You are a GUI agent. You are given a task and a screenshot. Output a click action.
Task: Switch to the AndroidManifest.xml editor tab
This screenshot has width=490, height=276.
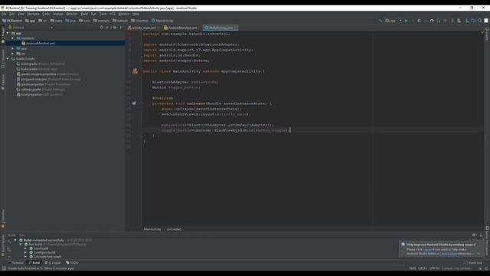[182, 28]
